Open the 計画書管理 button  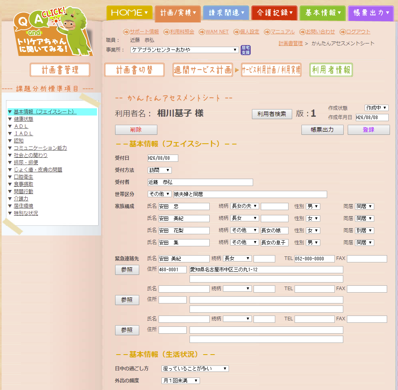coord(60,70)
